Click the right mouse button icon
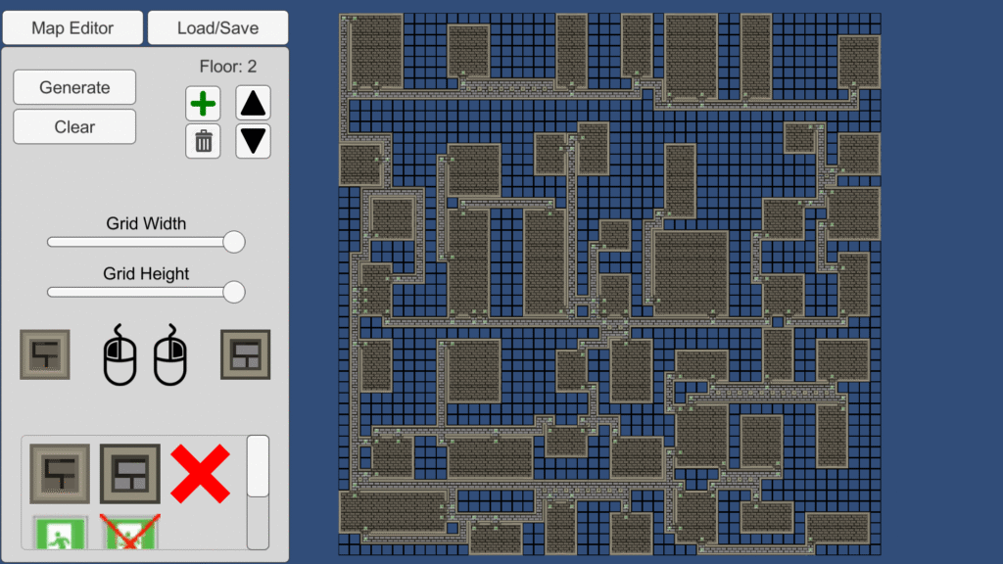 point(170,354)
